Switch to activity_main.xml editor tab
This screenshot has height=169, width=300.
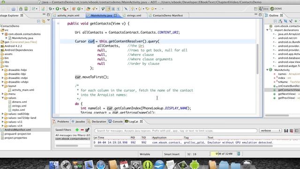68,15
